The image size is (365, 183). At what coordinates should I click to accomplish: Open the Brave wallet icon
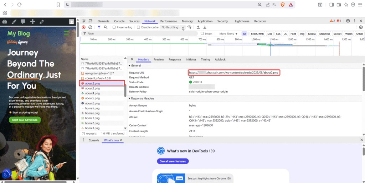[339, 5]
